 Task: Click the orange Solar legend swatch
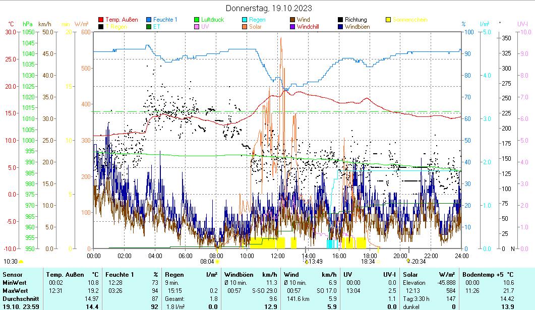(x=244, y=27)
